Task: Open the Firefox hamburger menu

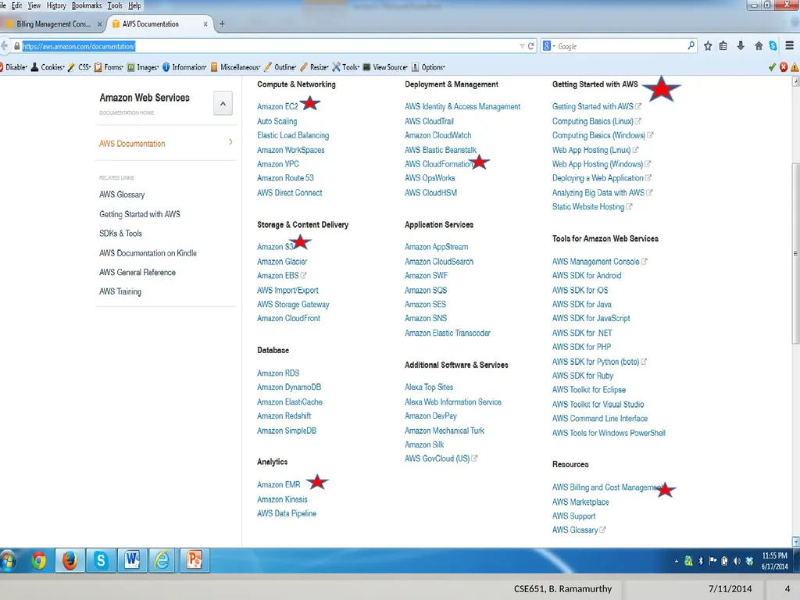Action: (790, 46)
